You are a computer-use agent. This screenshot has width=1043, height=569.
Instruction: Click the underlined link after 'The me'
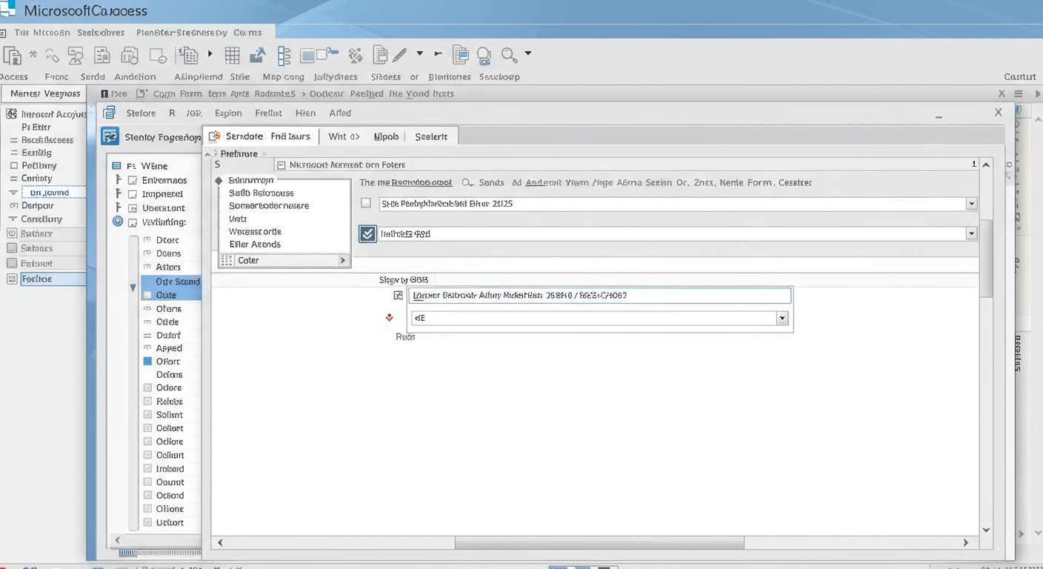pyautogui.click(x=421, y=182)
